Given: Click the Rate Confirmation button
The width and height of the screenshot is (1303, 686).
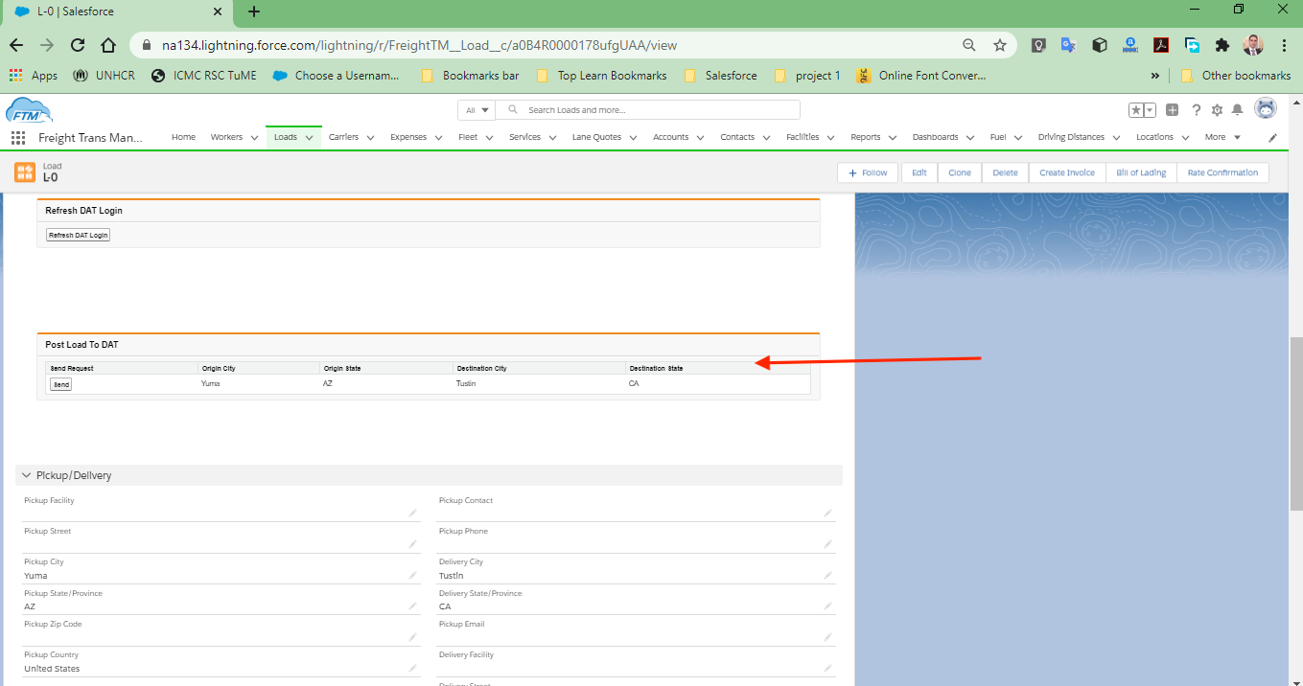Looking at the screenshot, I should (x=1222, y=173).
